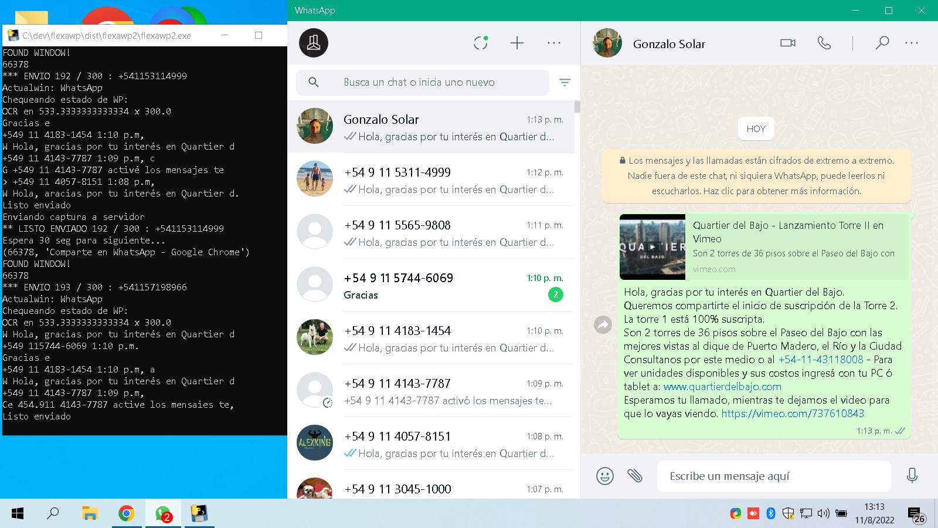Open the emoji picker
Image resolution: width=938 pixels, height=528 pixels.
coord(604,475)
